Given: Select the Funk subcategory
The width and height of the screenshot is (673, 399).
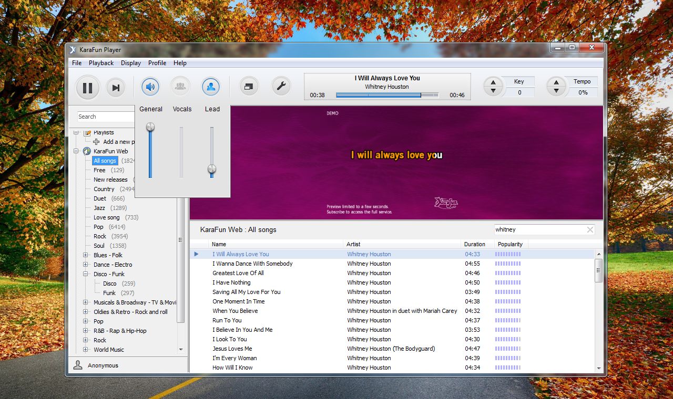Looking at the screenshot, I should click(109, 293).
